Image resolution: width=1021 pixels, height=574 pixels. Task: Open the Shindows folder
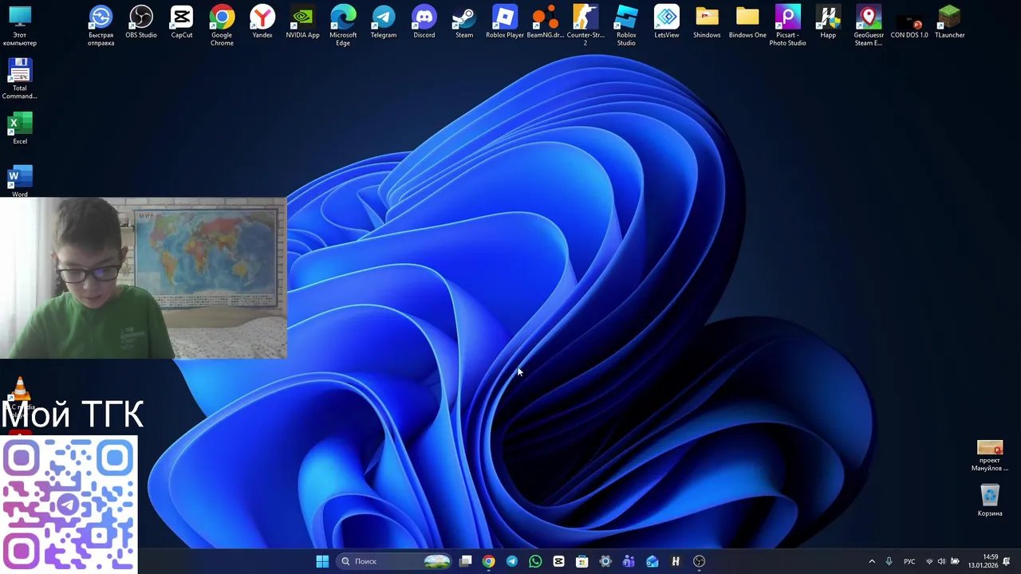707,22
